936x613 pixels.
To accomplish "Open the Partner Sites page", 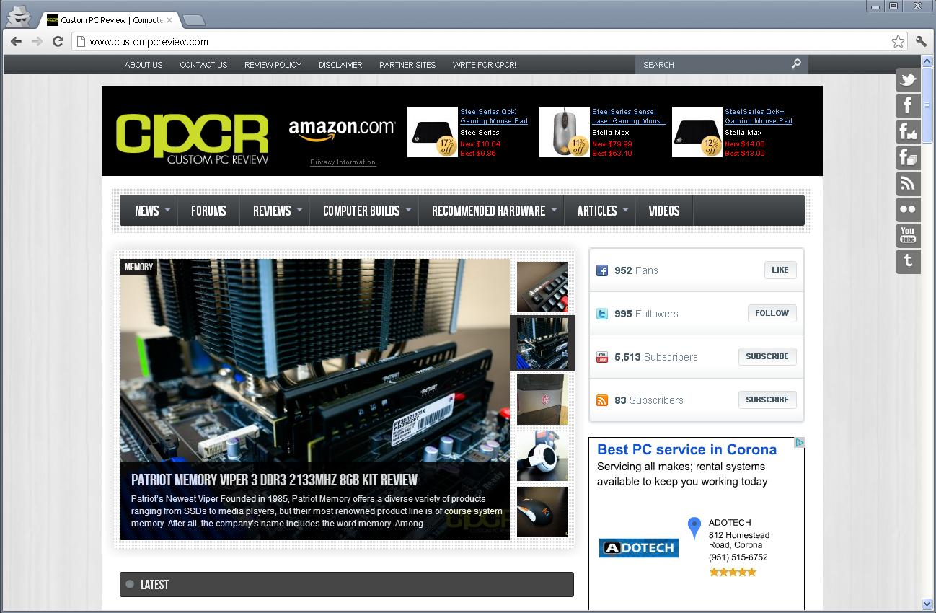I will 407,65.
